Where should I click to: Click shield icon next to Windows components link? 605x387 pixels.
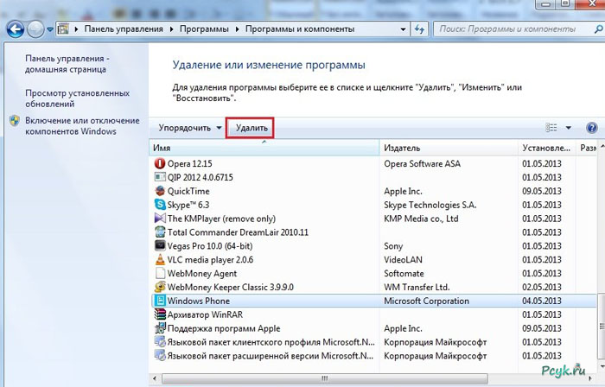(x=15, y=121)
